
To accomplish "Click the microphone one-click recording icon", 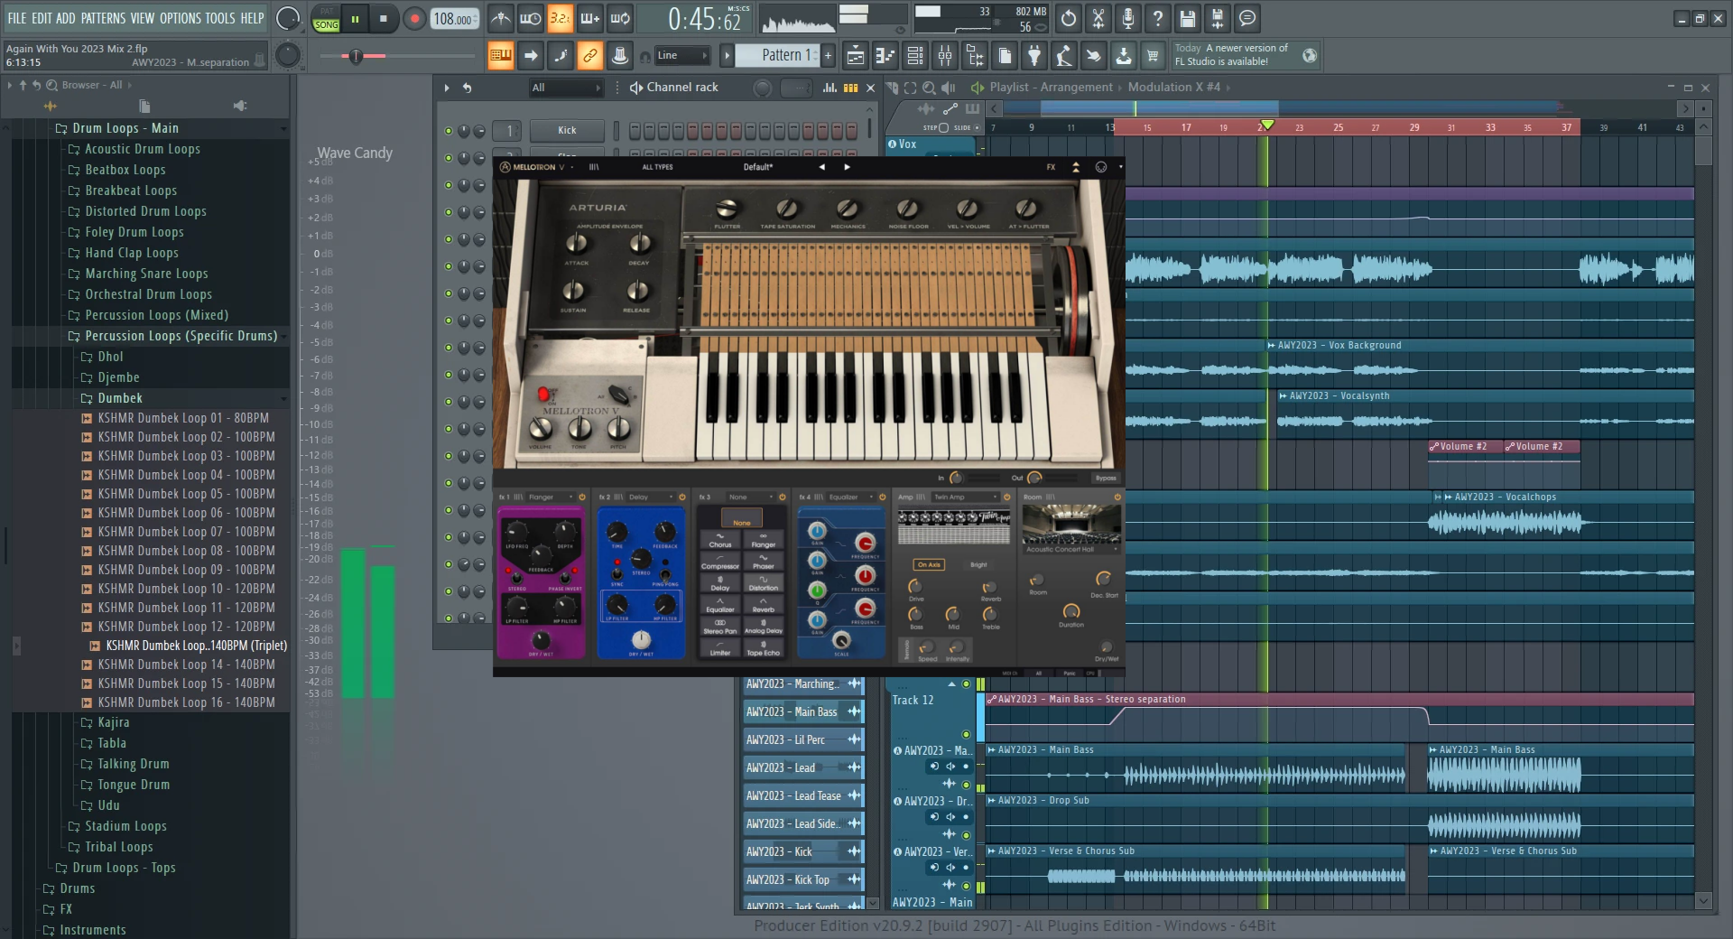I will point(1128,18).
